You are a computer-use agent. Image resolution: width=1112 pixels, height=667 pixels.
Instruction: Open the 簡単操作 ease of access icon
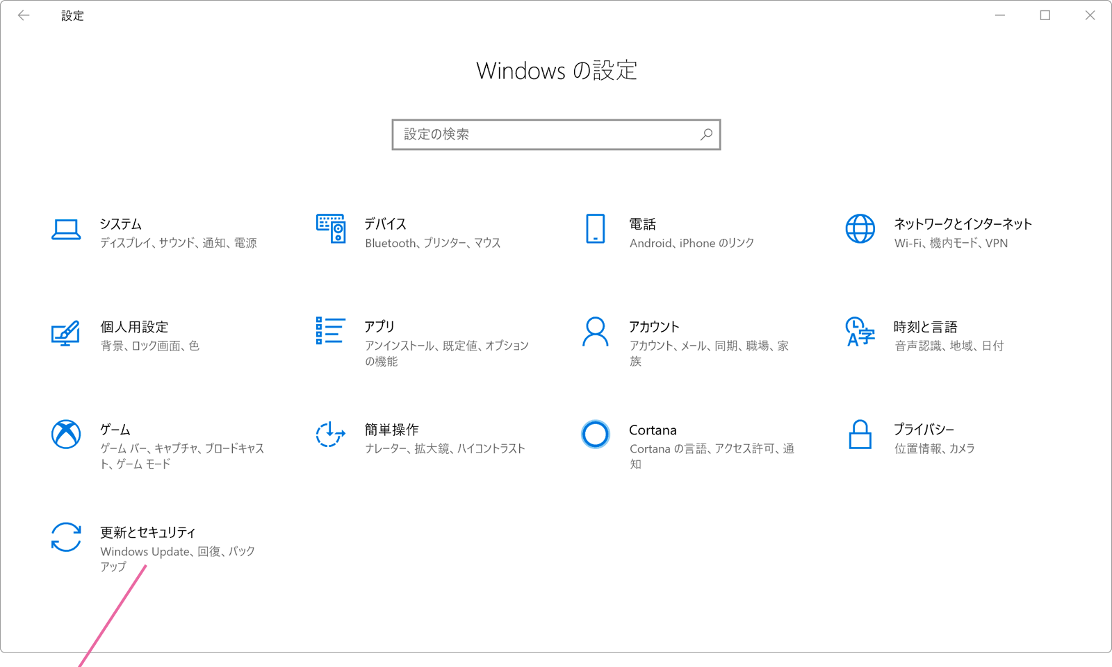[331, 434]
